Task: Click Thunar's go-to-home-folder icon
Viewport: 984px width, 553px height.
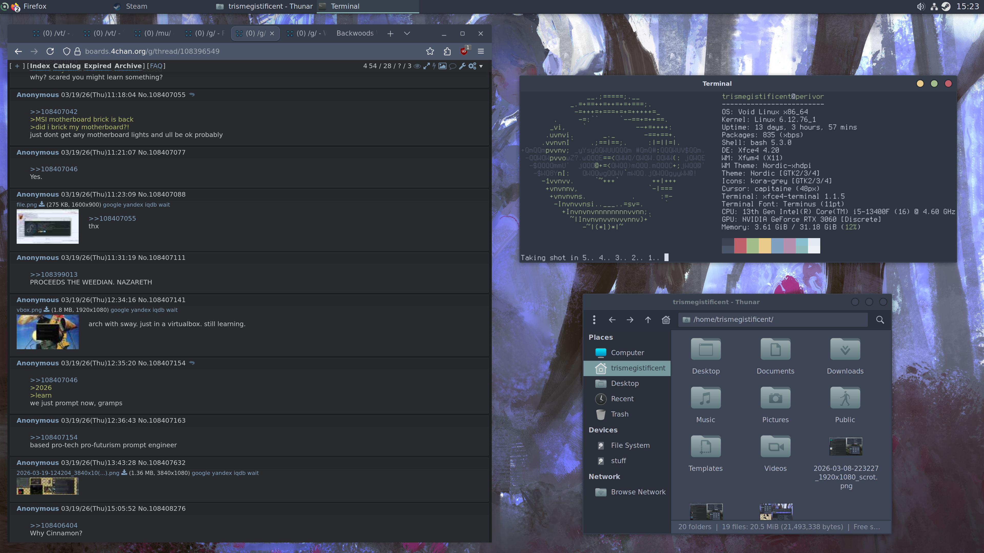Action: [666, 320]
